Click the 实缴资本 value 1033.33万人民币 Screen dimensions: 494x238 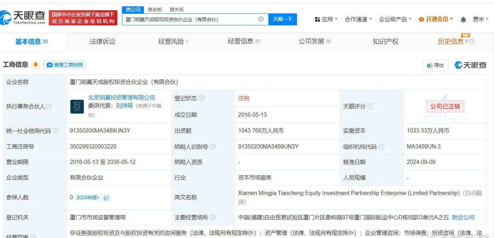(x=428, y=131)
